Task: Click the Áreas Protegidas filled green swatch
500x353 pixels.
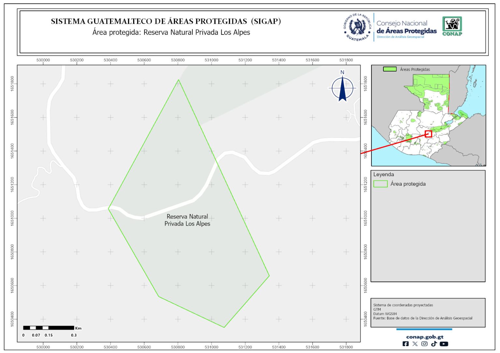Action: (x=390, y=69)
